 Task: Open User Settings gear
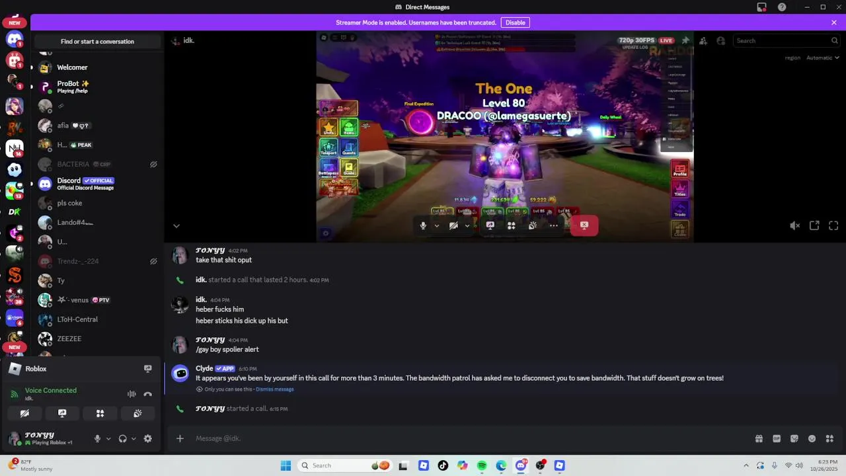[147, 438]
